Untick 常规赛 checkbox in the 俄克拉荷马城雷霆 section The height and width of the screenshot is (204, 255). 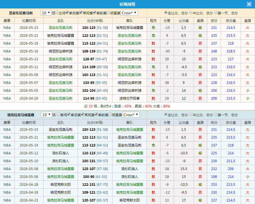pos(82,114)
